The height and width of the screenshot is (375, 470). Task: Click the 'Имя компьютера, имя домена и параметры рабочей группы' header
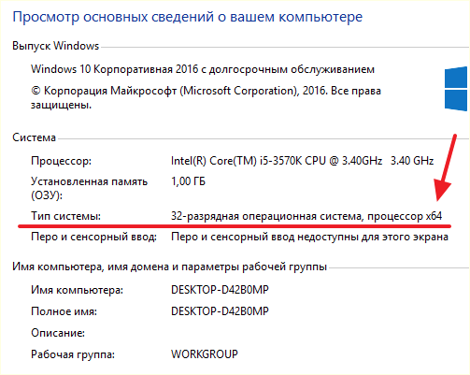170,267
